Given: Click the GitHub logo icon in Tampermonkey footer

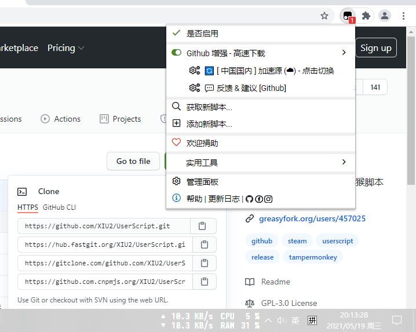Looking at the screenshot, I should pos(250,199).
